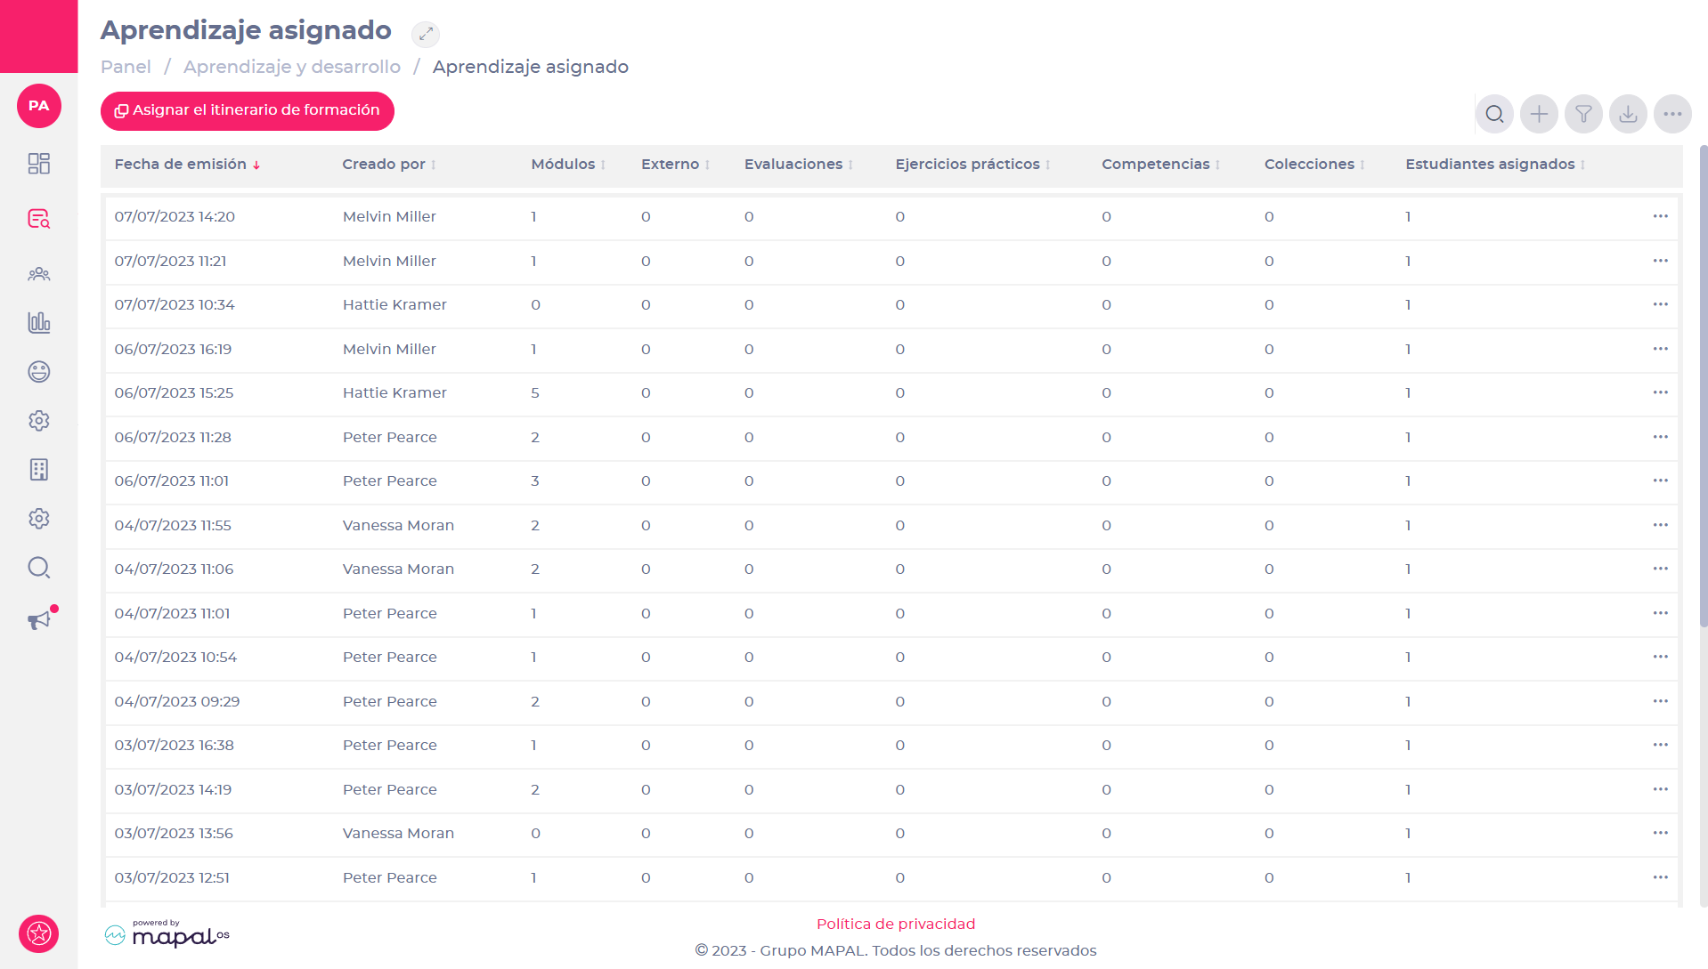Click the vertical page scrollbar

point(1703,387)
